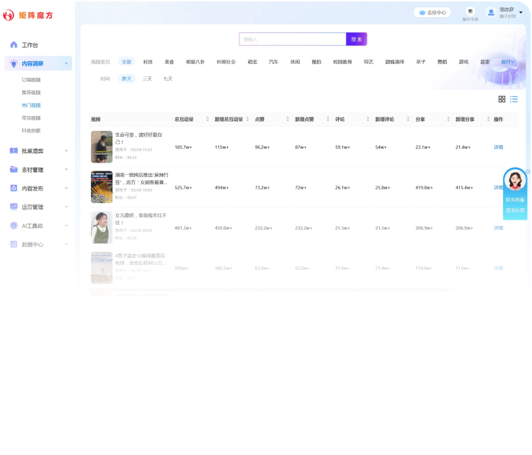The height and width of the screenshot is (455, 532).
Task: Open the 工作台 home icon
Action: [x=14, y=45]
